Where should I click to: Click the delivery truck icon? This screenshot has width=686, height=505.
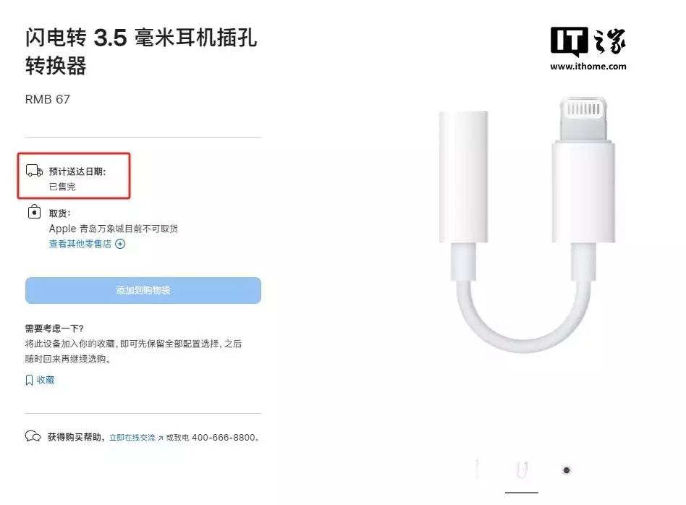(34, 171)
